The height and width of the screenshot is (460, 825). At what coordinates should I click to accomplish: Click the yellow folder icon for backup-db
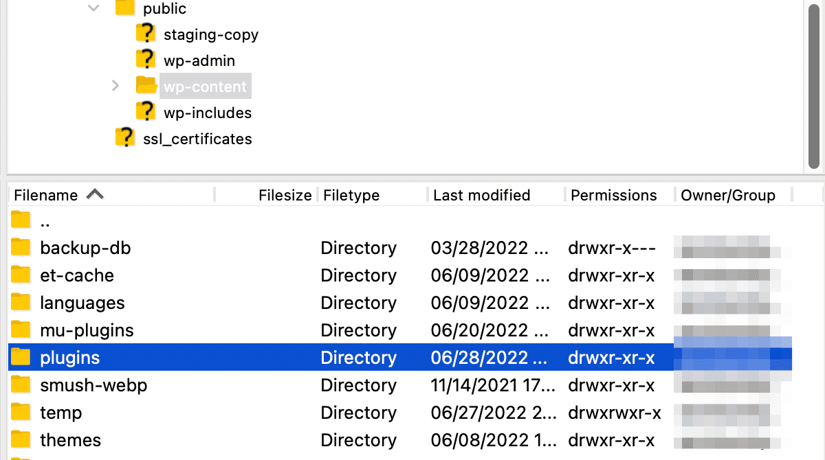[20, 247]
